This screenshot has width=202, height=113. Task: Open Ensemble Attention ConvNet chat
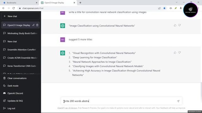pyautogui.click(x=21, y=50)
